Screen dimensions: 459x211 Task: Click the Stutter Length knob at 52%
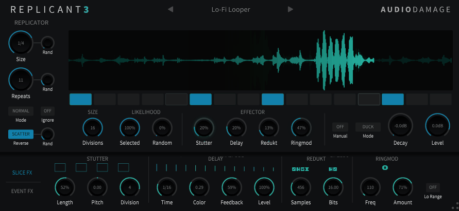[x=65, y=187]
